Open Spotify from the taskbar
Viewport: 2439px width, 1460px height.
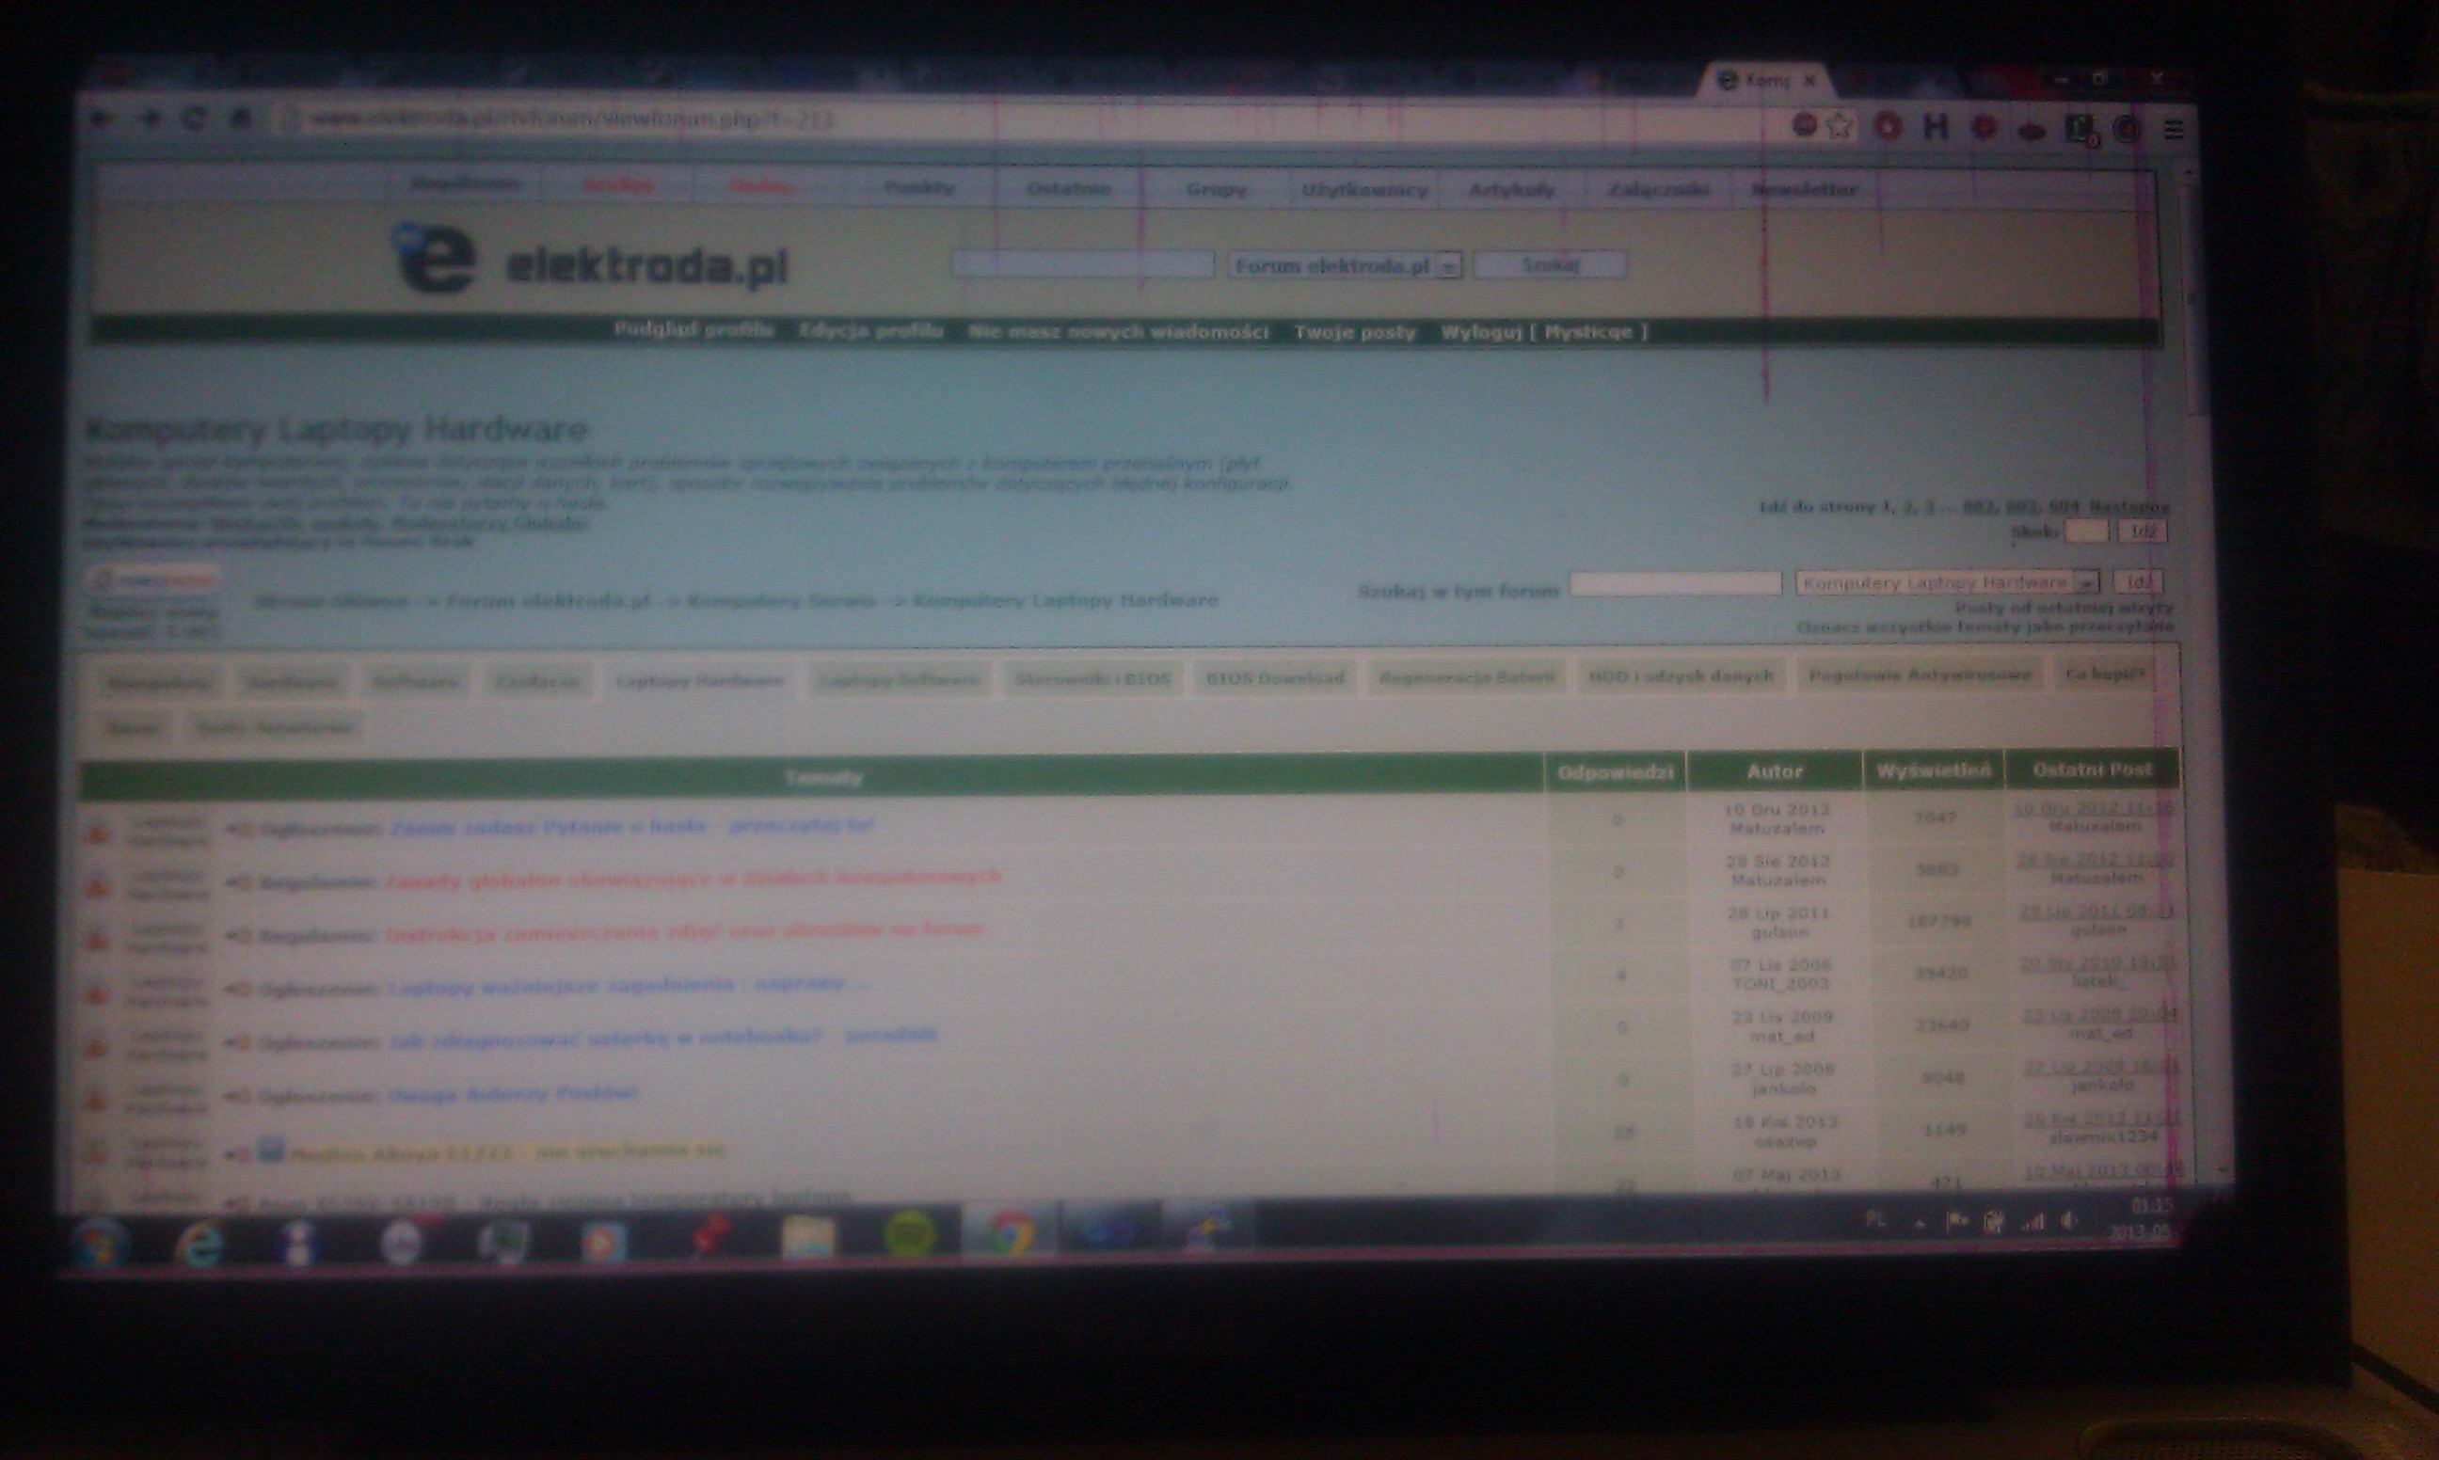coord(908,1235)
